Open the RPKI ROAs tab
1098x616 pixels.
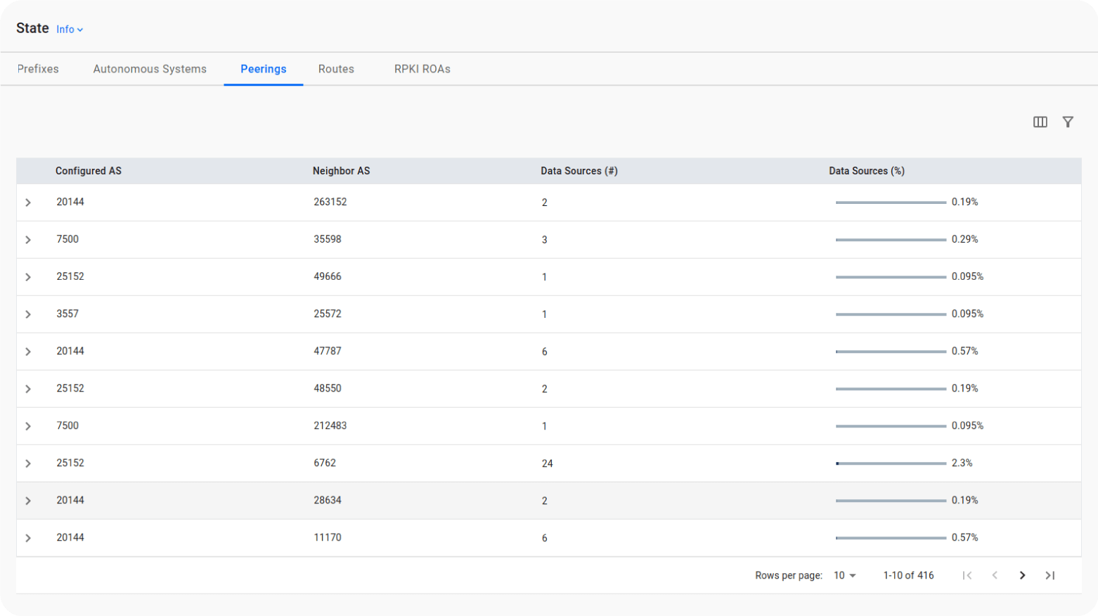click(x=422, y=69)
